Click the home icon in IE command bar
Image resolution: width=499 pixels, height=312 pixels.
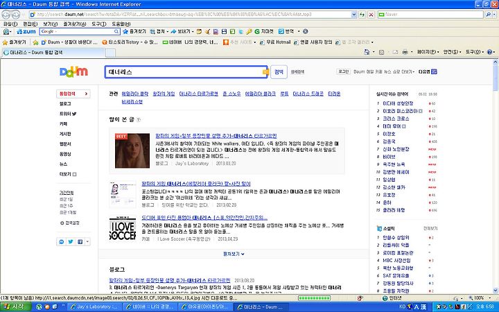[367, 51]
